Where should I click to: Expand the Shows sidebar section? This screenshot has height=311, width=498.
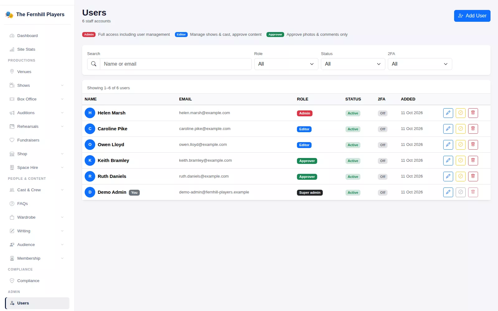click(x=37, y=86)
